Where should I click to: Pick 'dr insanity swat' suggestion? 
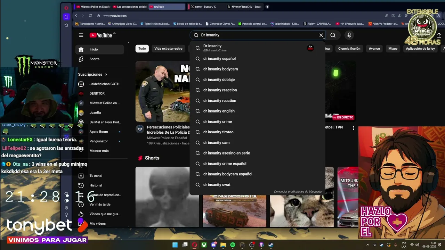257,185
